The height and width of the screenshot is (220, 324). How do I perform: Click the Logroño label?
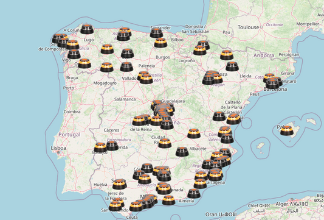click(x=187, y=61)
